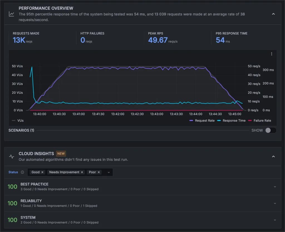The image size is (285, 232).
Task: Click the Status filter info icon
Action: [x=23, y=172]
